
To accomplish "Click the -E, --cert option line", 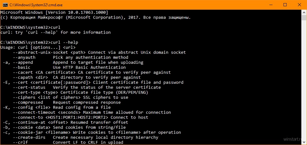I will 93,82.
